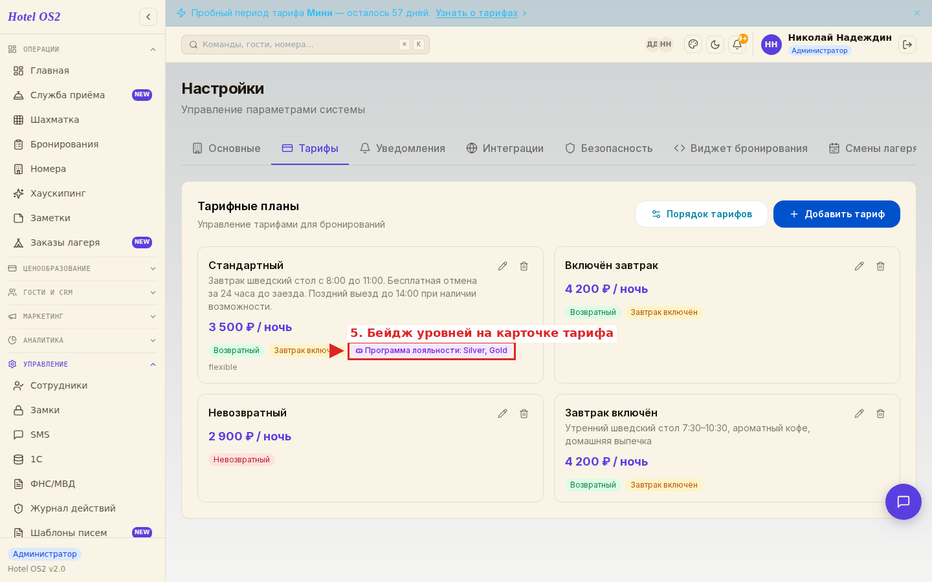Expand the Гости и CRM section
Image resolution: width=932 pixels, height=582 pixels.
click(x=82, y=292)
